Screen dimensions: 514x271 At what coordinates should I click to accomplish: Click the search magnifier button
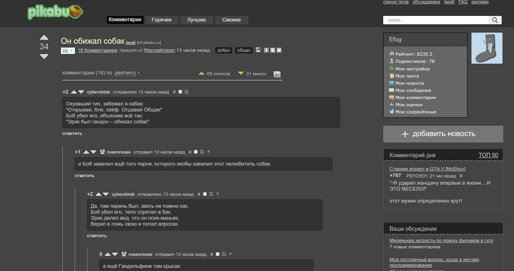point(495,20)
